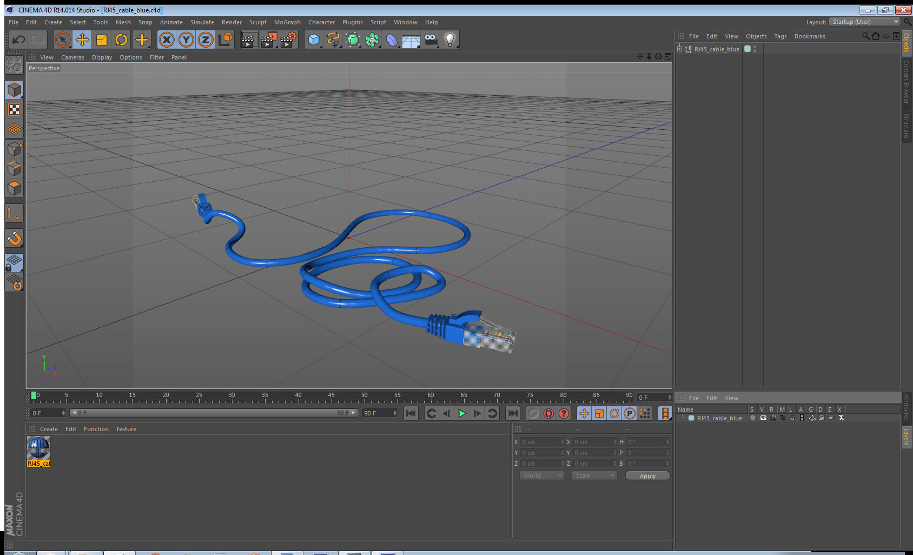Click the RJ45_cable_blue object layer swatch
The height and width of the screenshot is (555, 913).
coord(747,49)
